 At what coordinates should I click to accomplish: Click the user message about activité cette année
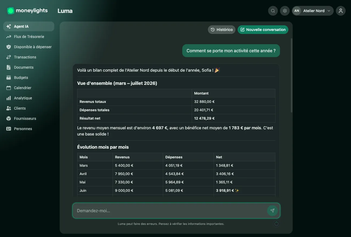[x=231, y=51]
